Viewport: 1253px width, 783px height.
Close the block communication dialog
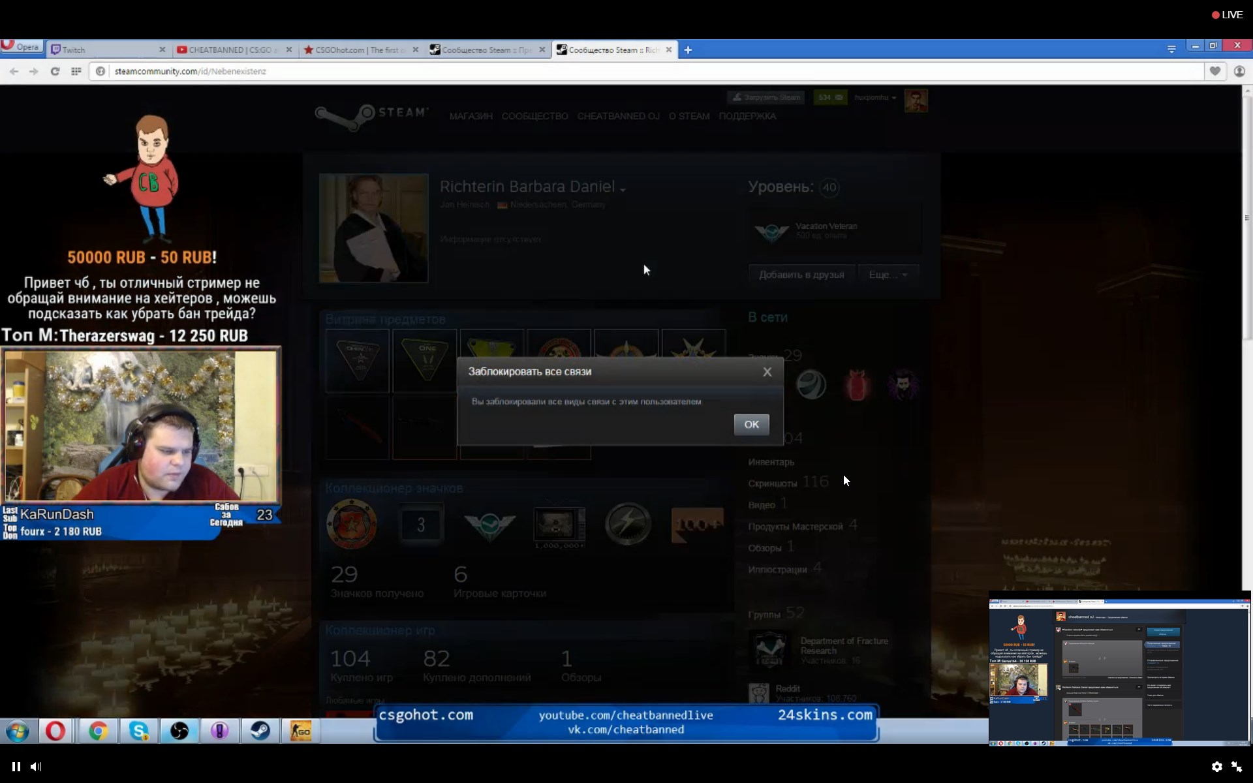tap(767, 371)
